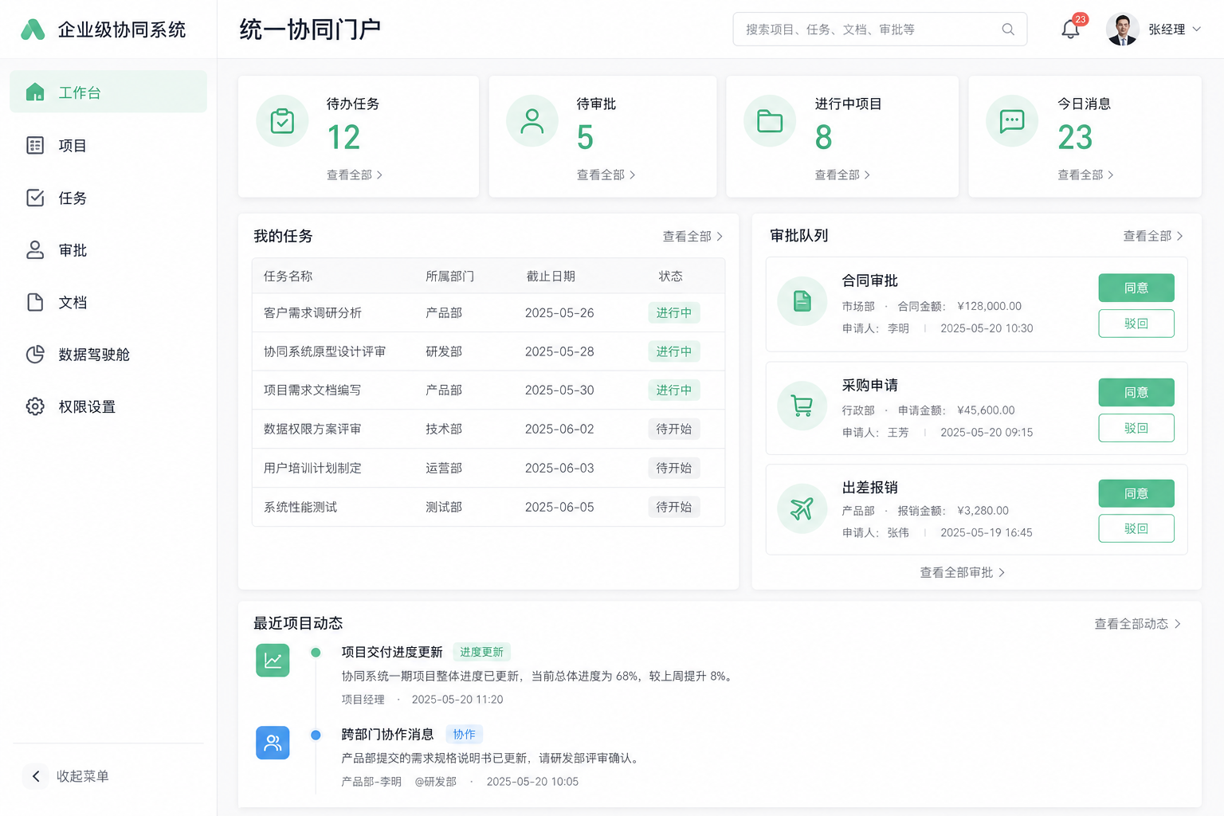The height and width of the screenshot is (816, 1224).
Task: Click deadline 2025-06-02 in task table
Action: coord(559,429)
